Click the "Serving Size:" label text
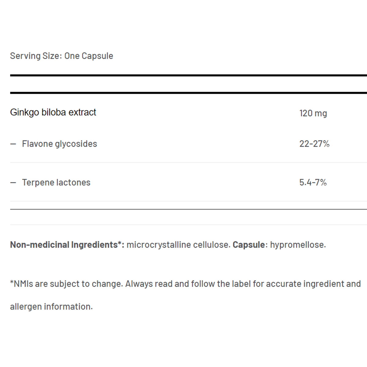The image size is (367, 367). tap(36, 56)
